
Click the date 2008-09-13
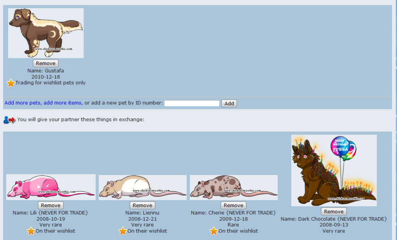pos(334,224)
